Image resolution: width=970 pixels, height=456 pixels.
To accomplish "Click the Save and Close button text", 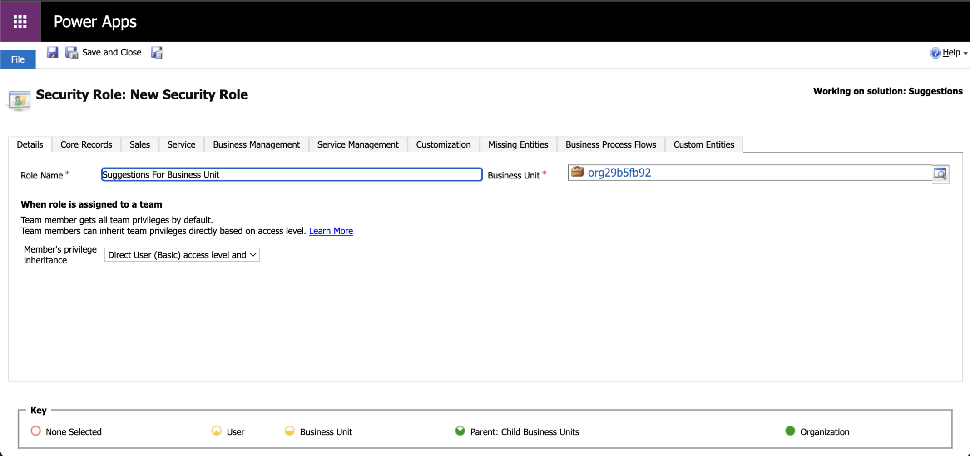I will tap(112, 52).
